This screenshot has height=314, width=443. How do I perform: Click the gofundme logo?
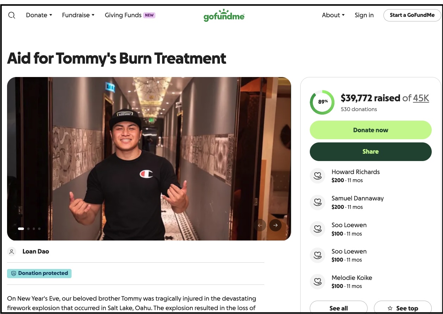click(224, 15)
